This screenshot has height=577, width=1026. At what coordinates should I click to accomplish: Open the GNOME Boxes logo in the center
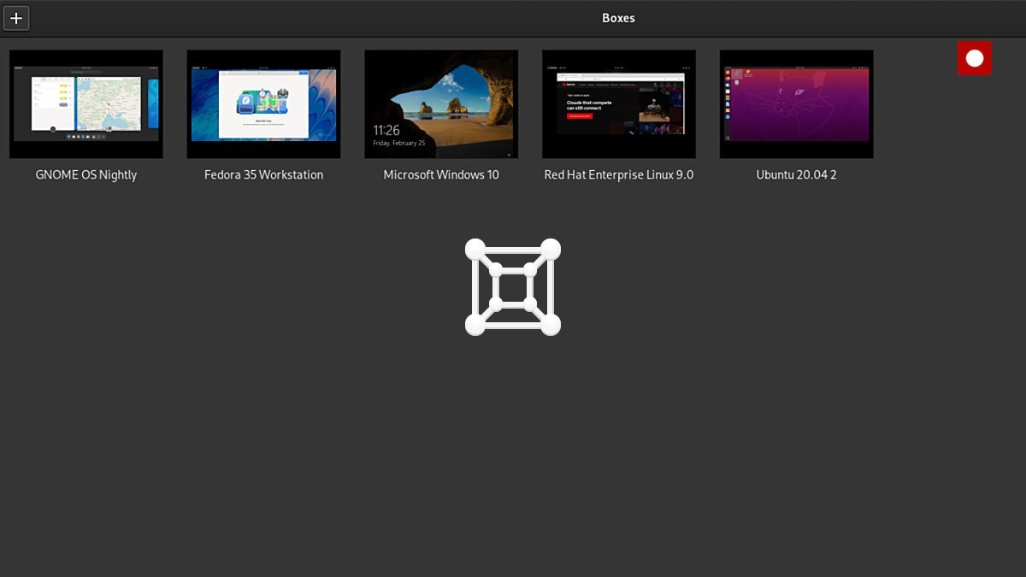513,286
